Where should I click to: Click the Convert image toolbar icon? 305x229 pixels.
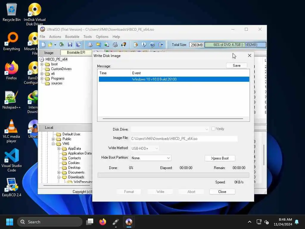click(x=107, y=45)
